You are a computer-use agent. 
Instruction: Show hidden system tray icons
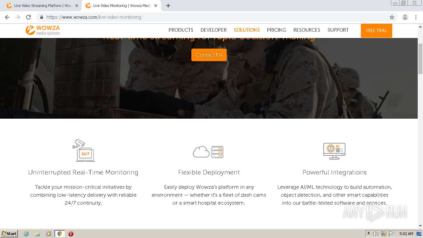pos(368,234)
